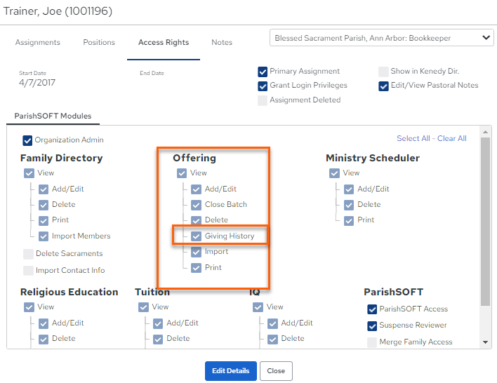This screenshot has height=383, width=497.
Task: Check the Merge Family Access box
Action: [x=372, y=342]
